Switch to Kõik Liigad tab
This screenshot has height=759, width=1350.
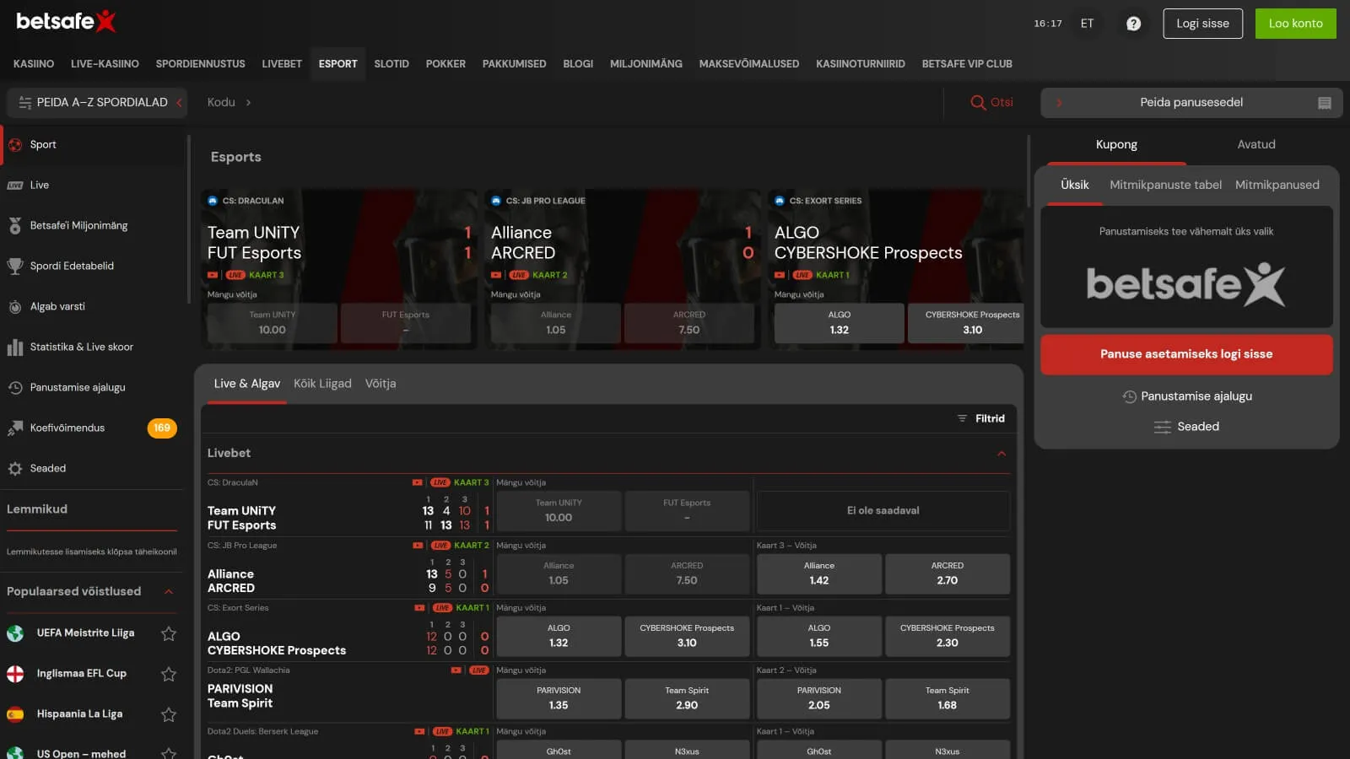[322, 384]
